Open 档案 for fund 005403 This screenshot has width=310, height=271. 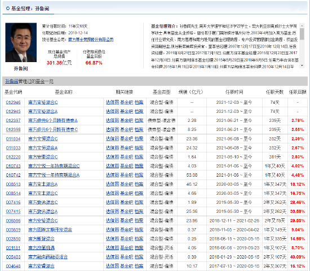click(139, 257)
